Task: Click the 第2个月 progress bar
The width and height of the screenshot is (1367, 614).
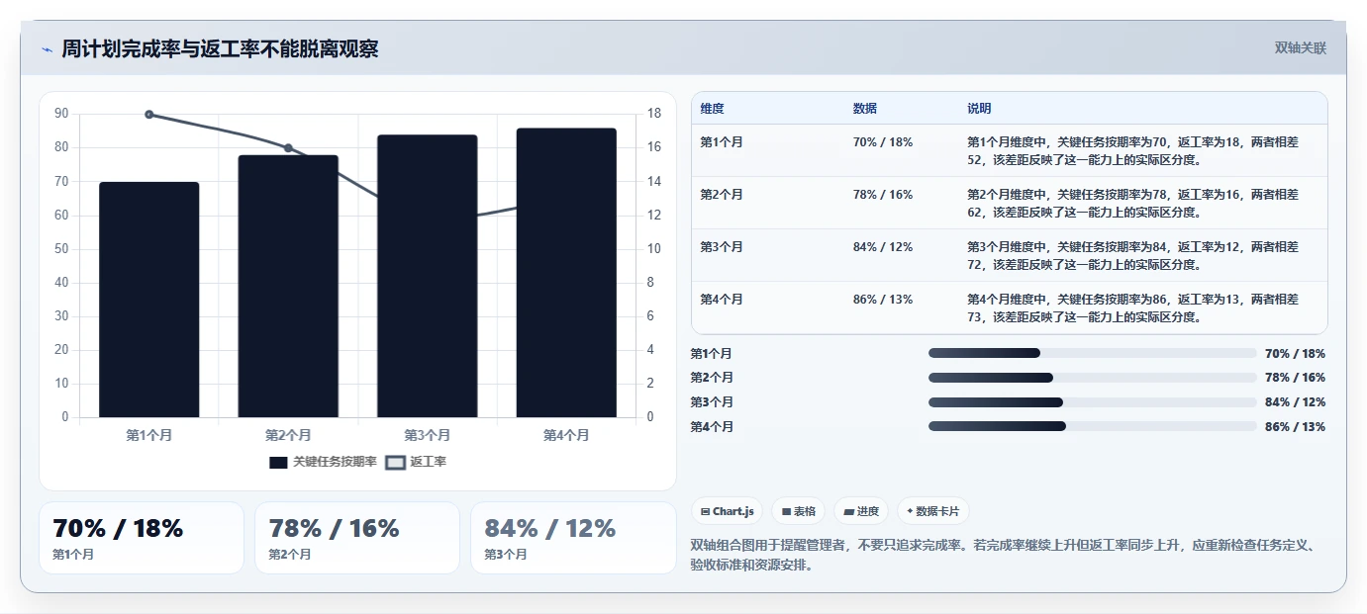Action: tap(1092, 378)
